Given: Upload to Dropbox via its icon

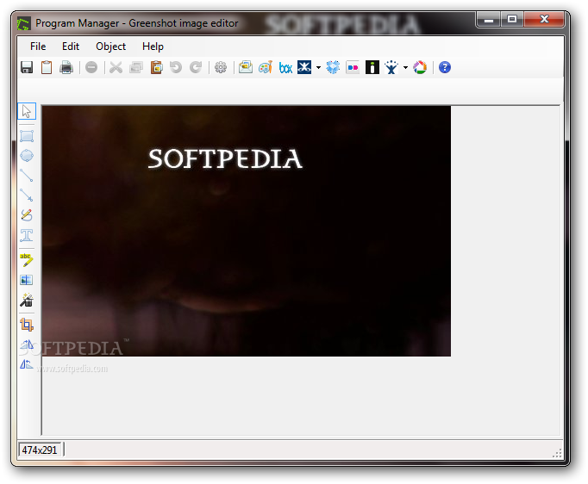Looking at the screenshot, I should pos(333,67).
